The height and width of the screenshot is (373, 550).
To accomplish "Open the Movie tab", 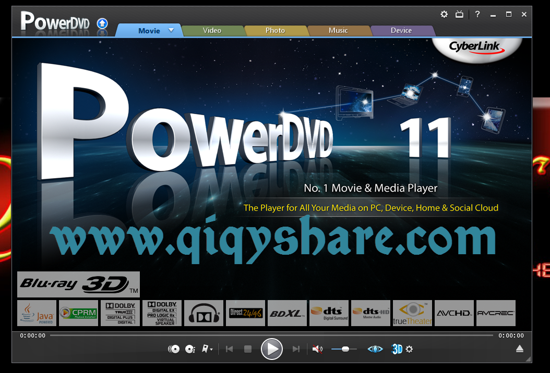I will point(149,30).
